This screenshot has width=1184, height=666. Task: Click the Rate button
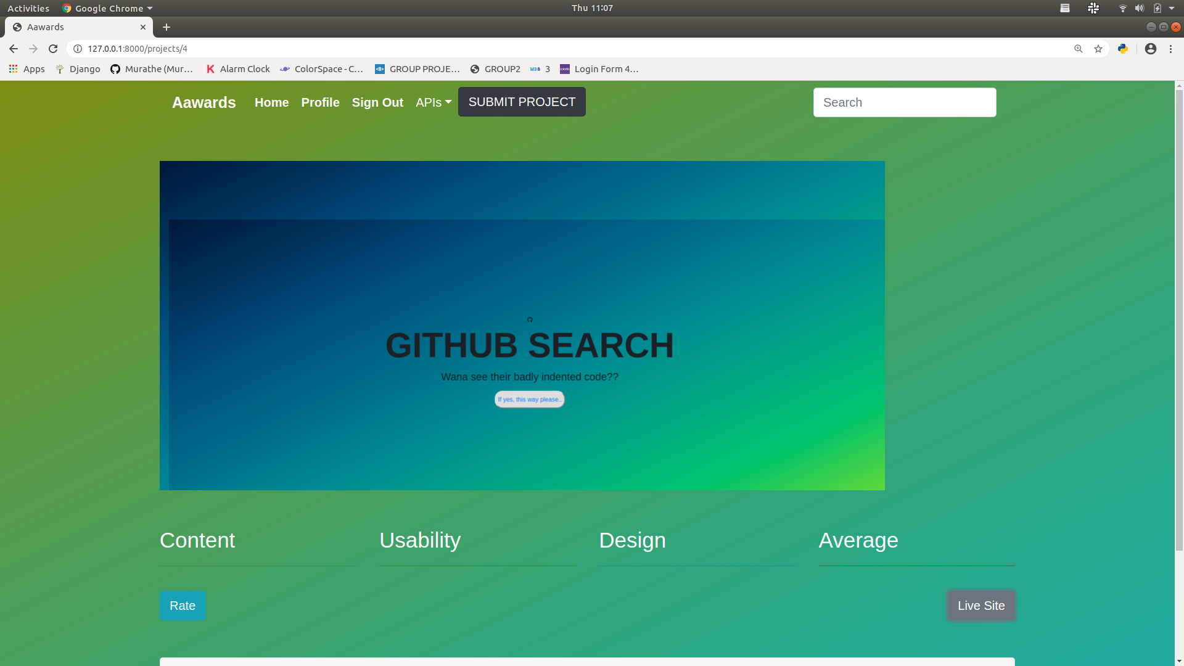183,606
